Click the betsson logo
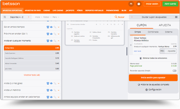The height and width of the screenshot is (109, 180). [x=11, y=4]
